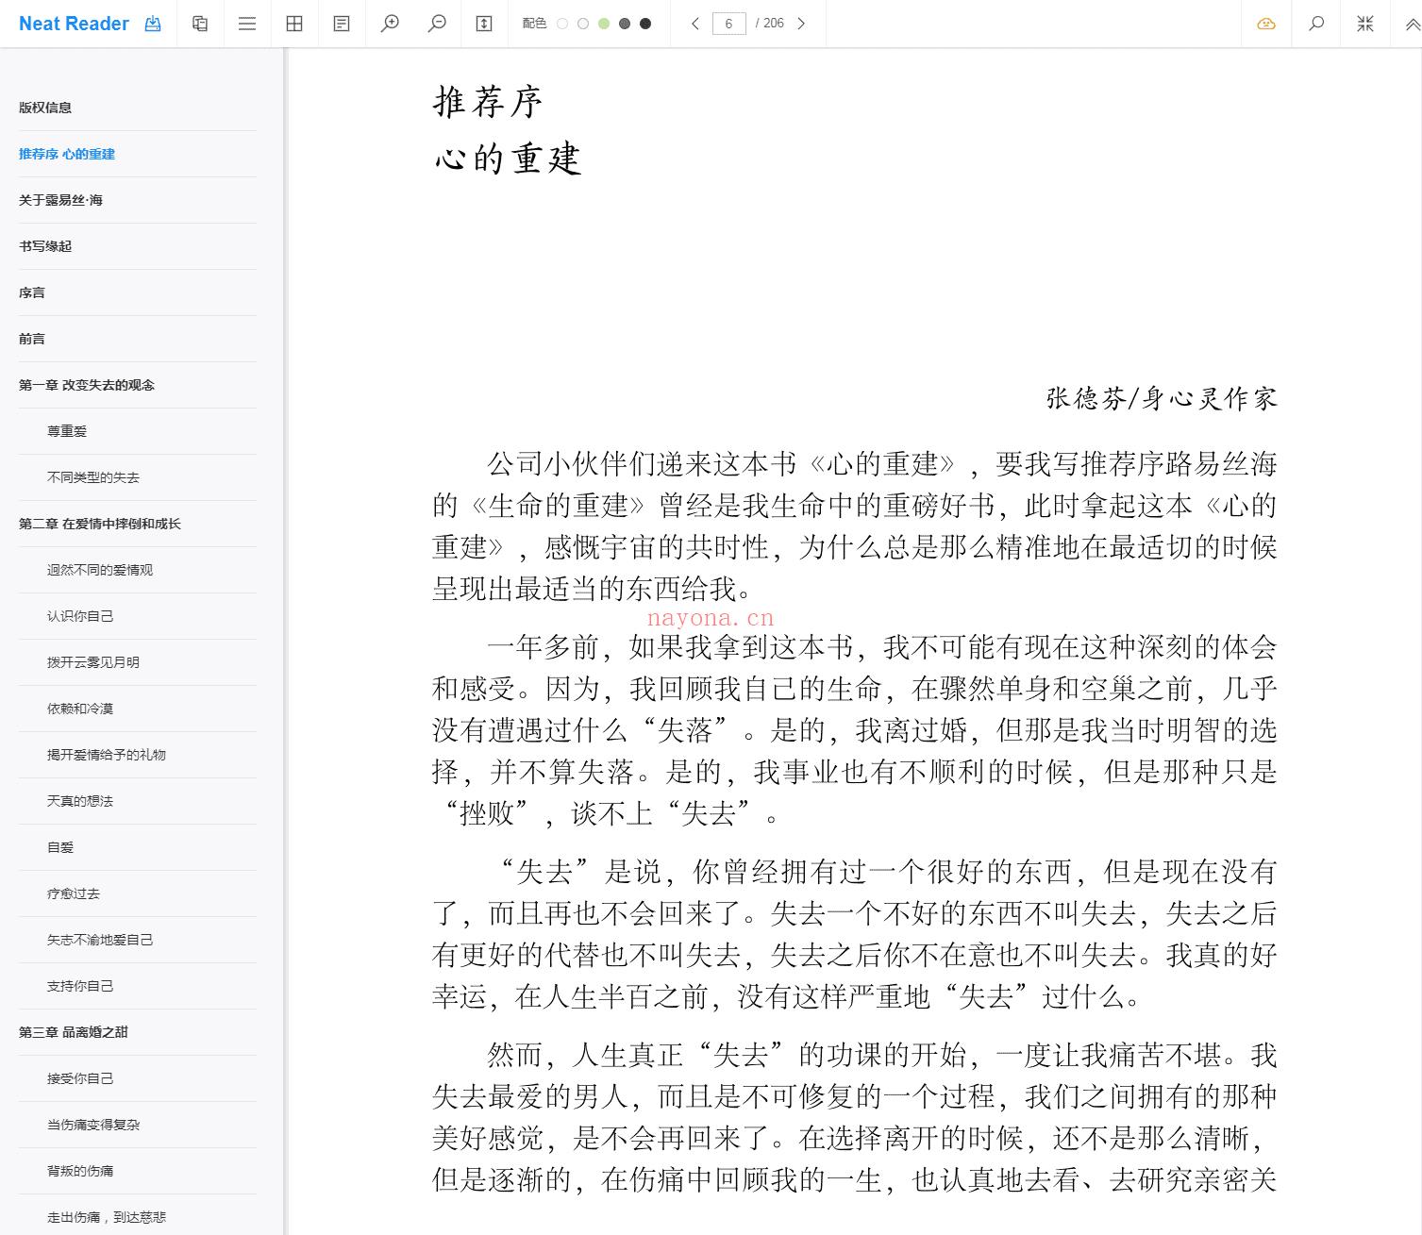Click the 配色 label in toolbar
The height and width of the screenshot is (1235, 1422).
click(x=534, y=24)
